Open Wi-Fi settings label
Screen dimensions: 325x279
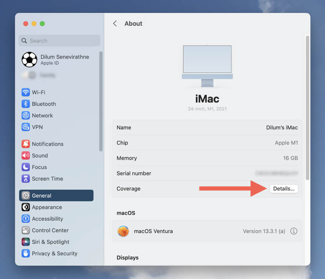tap(38, 92)
